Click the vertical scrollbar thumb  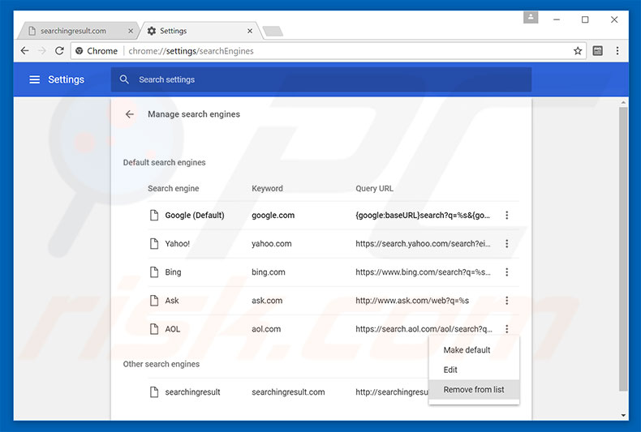(623, 249)
